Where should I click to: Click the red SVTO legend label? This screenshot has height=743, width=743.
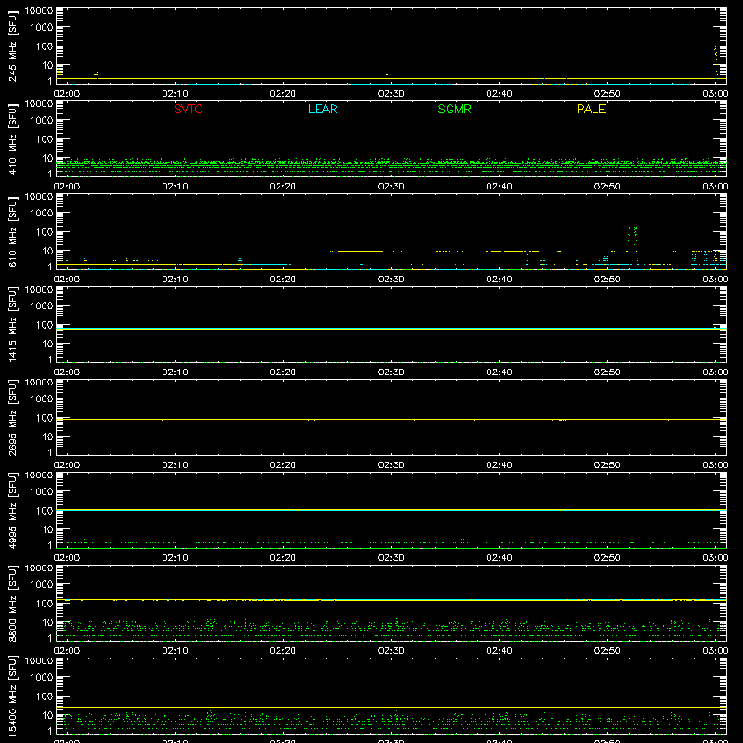189,109
